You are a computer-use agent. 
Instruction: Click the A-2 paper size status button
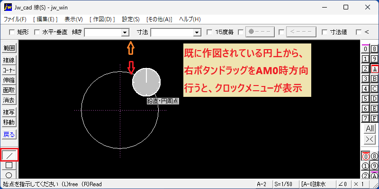(264, 184)
